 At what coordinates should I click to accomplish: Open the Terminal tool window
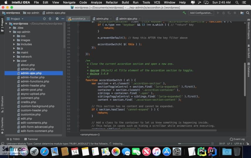click(31, 139)
